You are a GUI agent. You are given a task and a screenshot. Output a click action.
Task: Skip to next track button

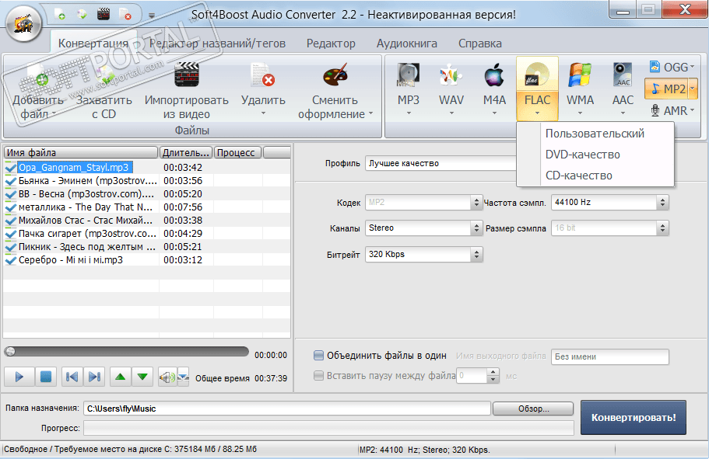[94, 377]
